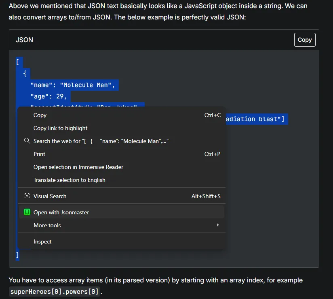
Task: Click the superHeroes[0].powers[0] inline code
Action: tap(54, 291)
